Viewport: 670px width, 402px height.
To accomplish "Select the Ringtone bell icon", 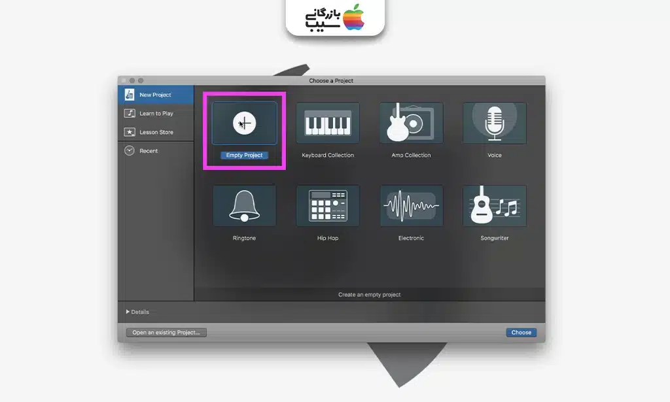I will 245,206.
